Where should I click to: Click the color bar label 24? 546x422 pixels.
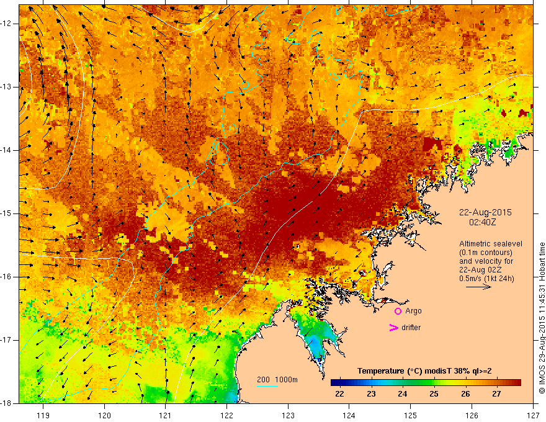(x=403, y=394)
